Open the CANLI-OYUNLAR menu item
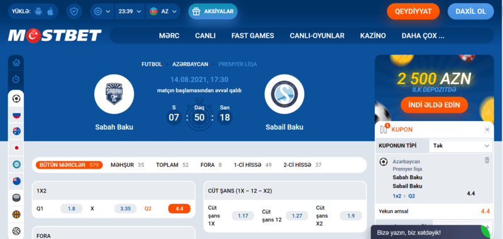 coord(317,36)
